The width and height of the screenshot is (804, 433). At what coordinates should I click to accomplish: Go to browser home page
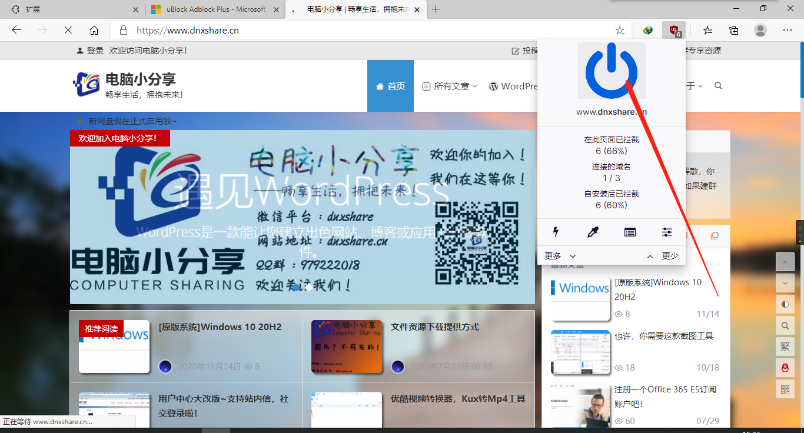[94, 30]
